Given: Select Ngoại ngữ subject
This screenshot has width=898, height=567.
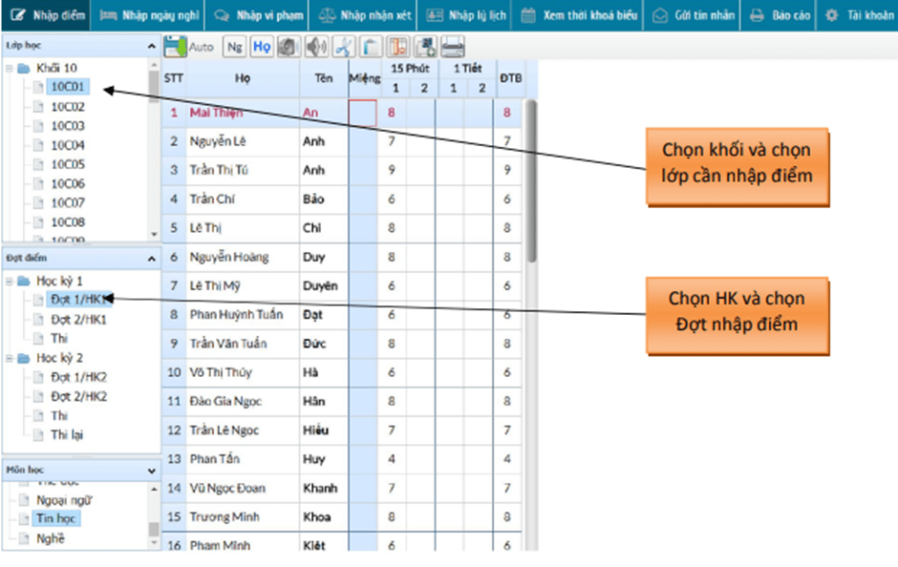Looking at the screenshot, I should tap(64, 499).
